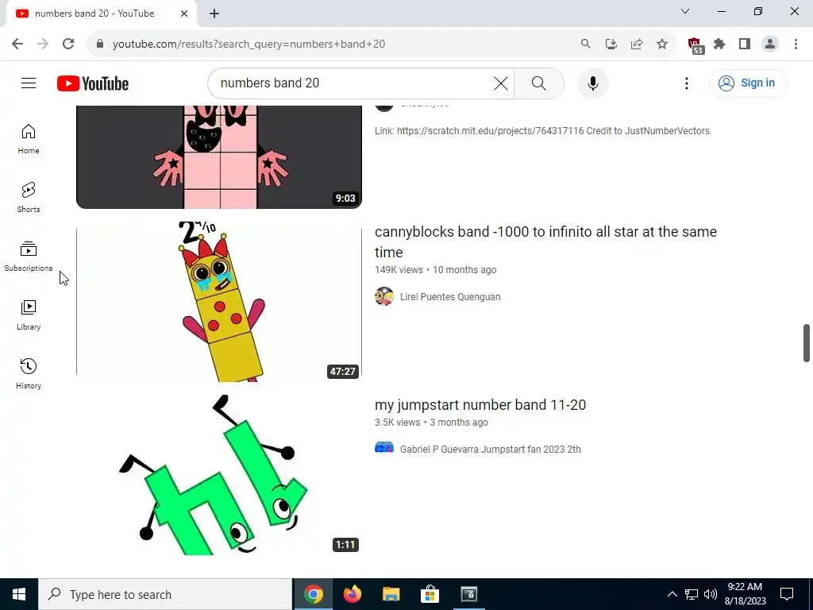Click the share page icon in address bar
Screen dimensions: 813x610
637,44
